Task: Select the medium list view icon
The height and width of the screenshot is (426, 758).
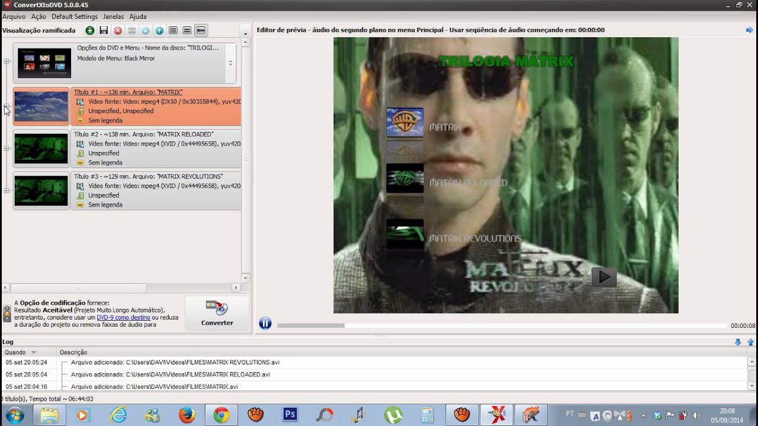Action: click(187, 30)
